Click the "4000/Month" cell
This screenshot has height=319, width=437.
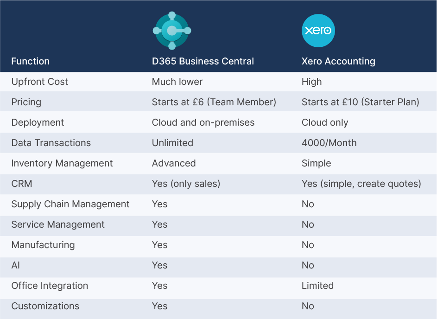pos(329,143)
